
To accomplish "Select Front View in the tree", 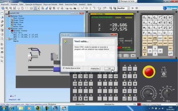I will click(18, 20).
